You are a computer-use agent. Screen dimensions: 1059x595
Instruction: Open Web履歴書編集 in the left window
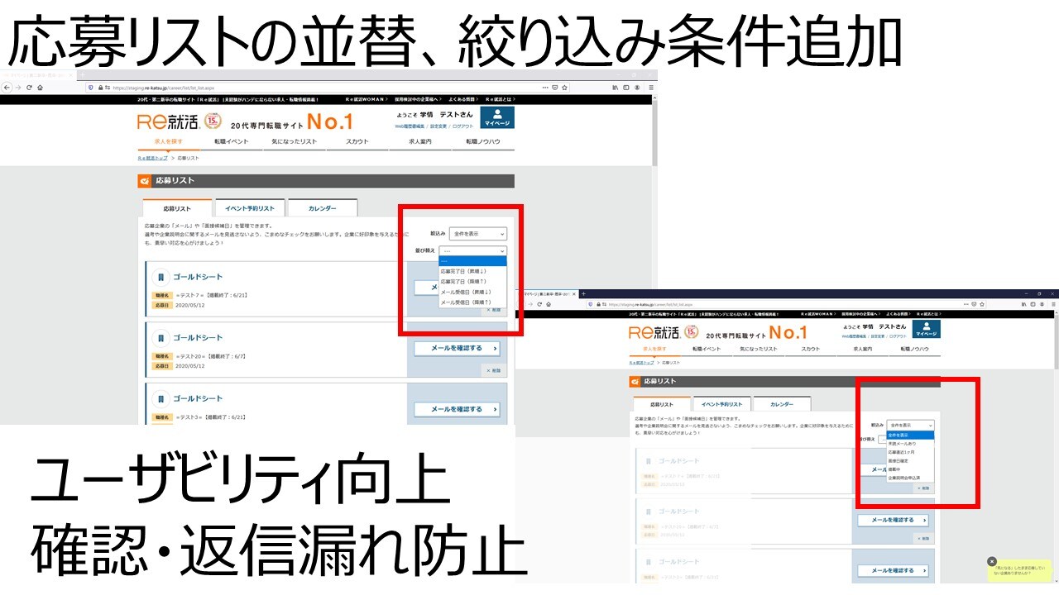click(409, 126)
